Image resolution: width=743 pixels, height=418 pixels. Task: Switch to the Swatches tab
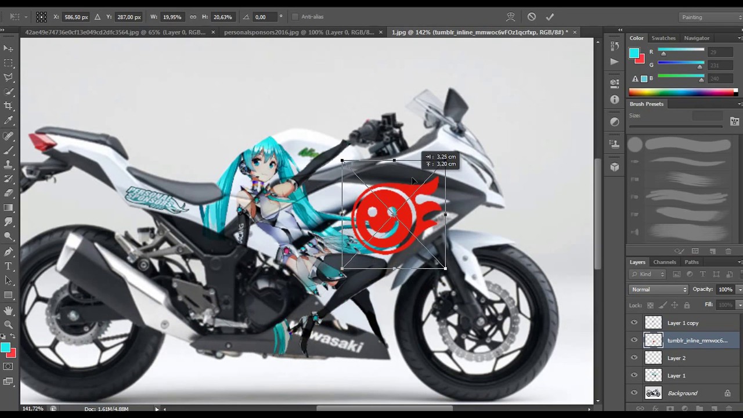(663, 38)
